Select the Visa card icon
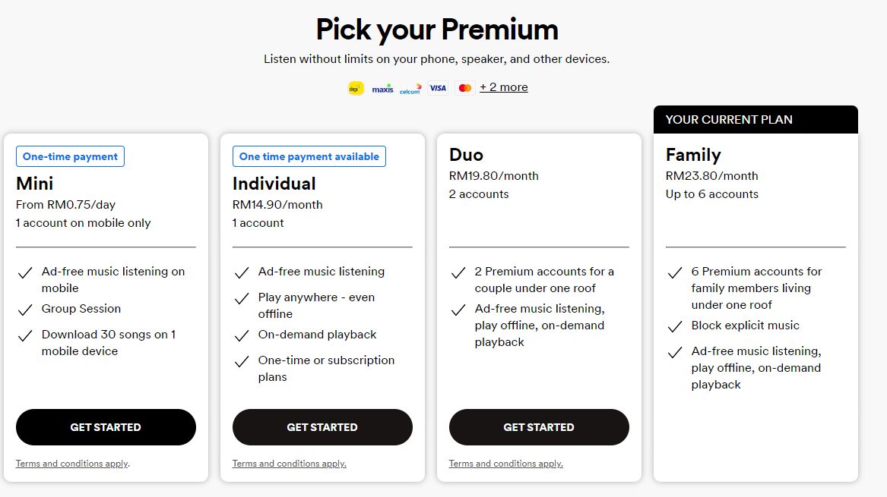887x497 pixels. click(437, 87)
